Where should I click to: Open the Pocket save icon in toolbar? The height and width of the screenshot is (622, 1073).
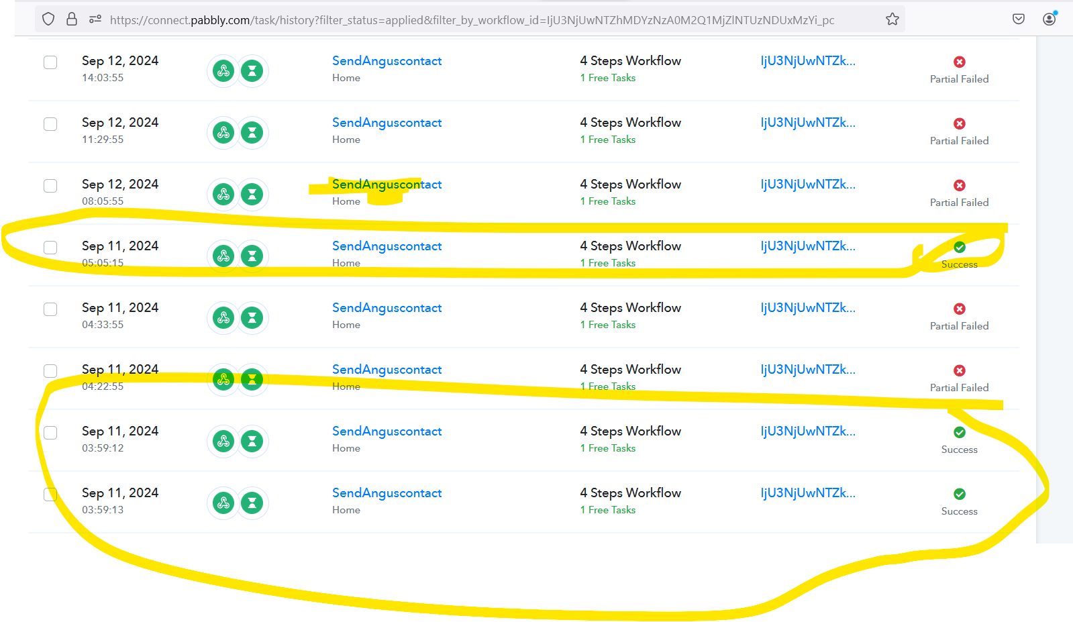pos(1019,19)
